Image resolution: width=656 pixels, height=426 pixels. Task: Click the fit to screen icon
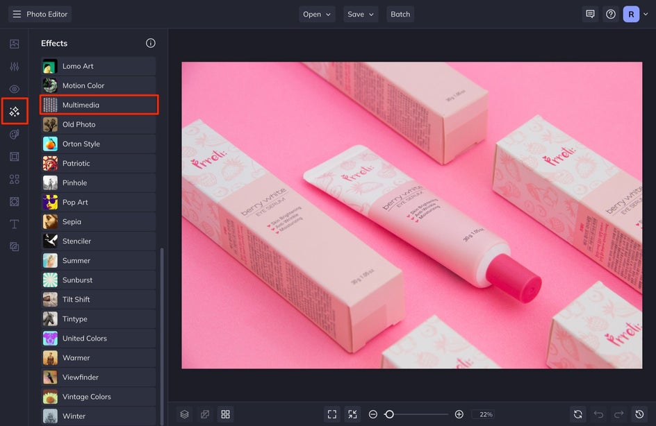332,414
